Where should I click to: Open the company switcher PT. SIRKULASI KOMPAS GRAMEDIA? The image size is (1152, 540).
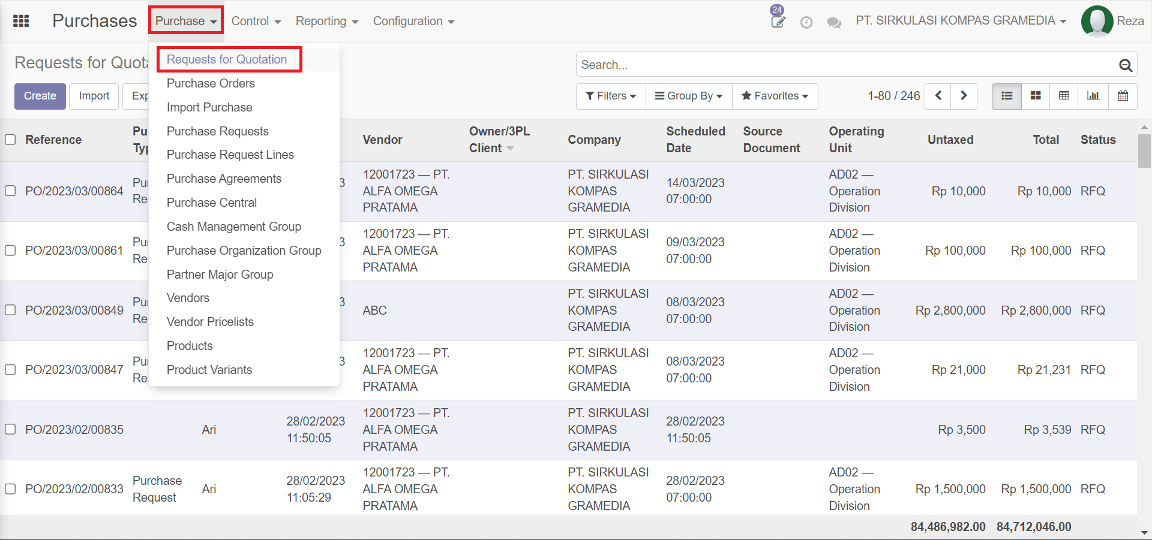(x=961, y=21)
